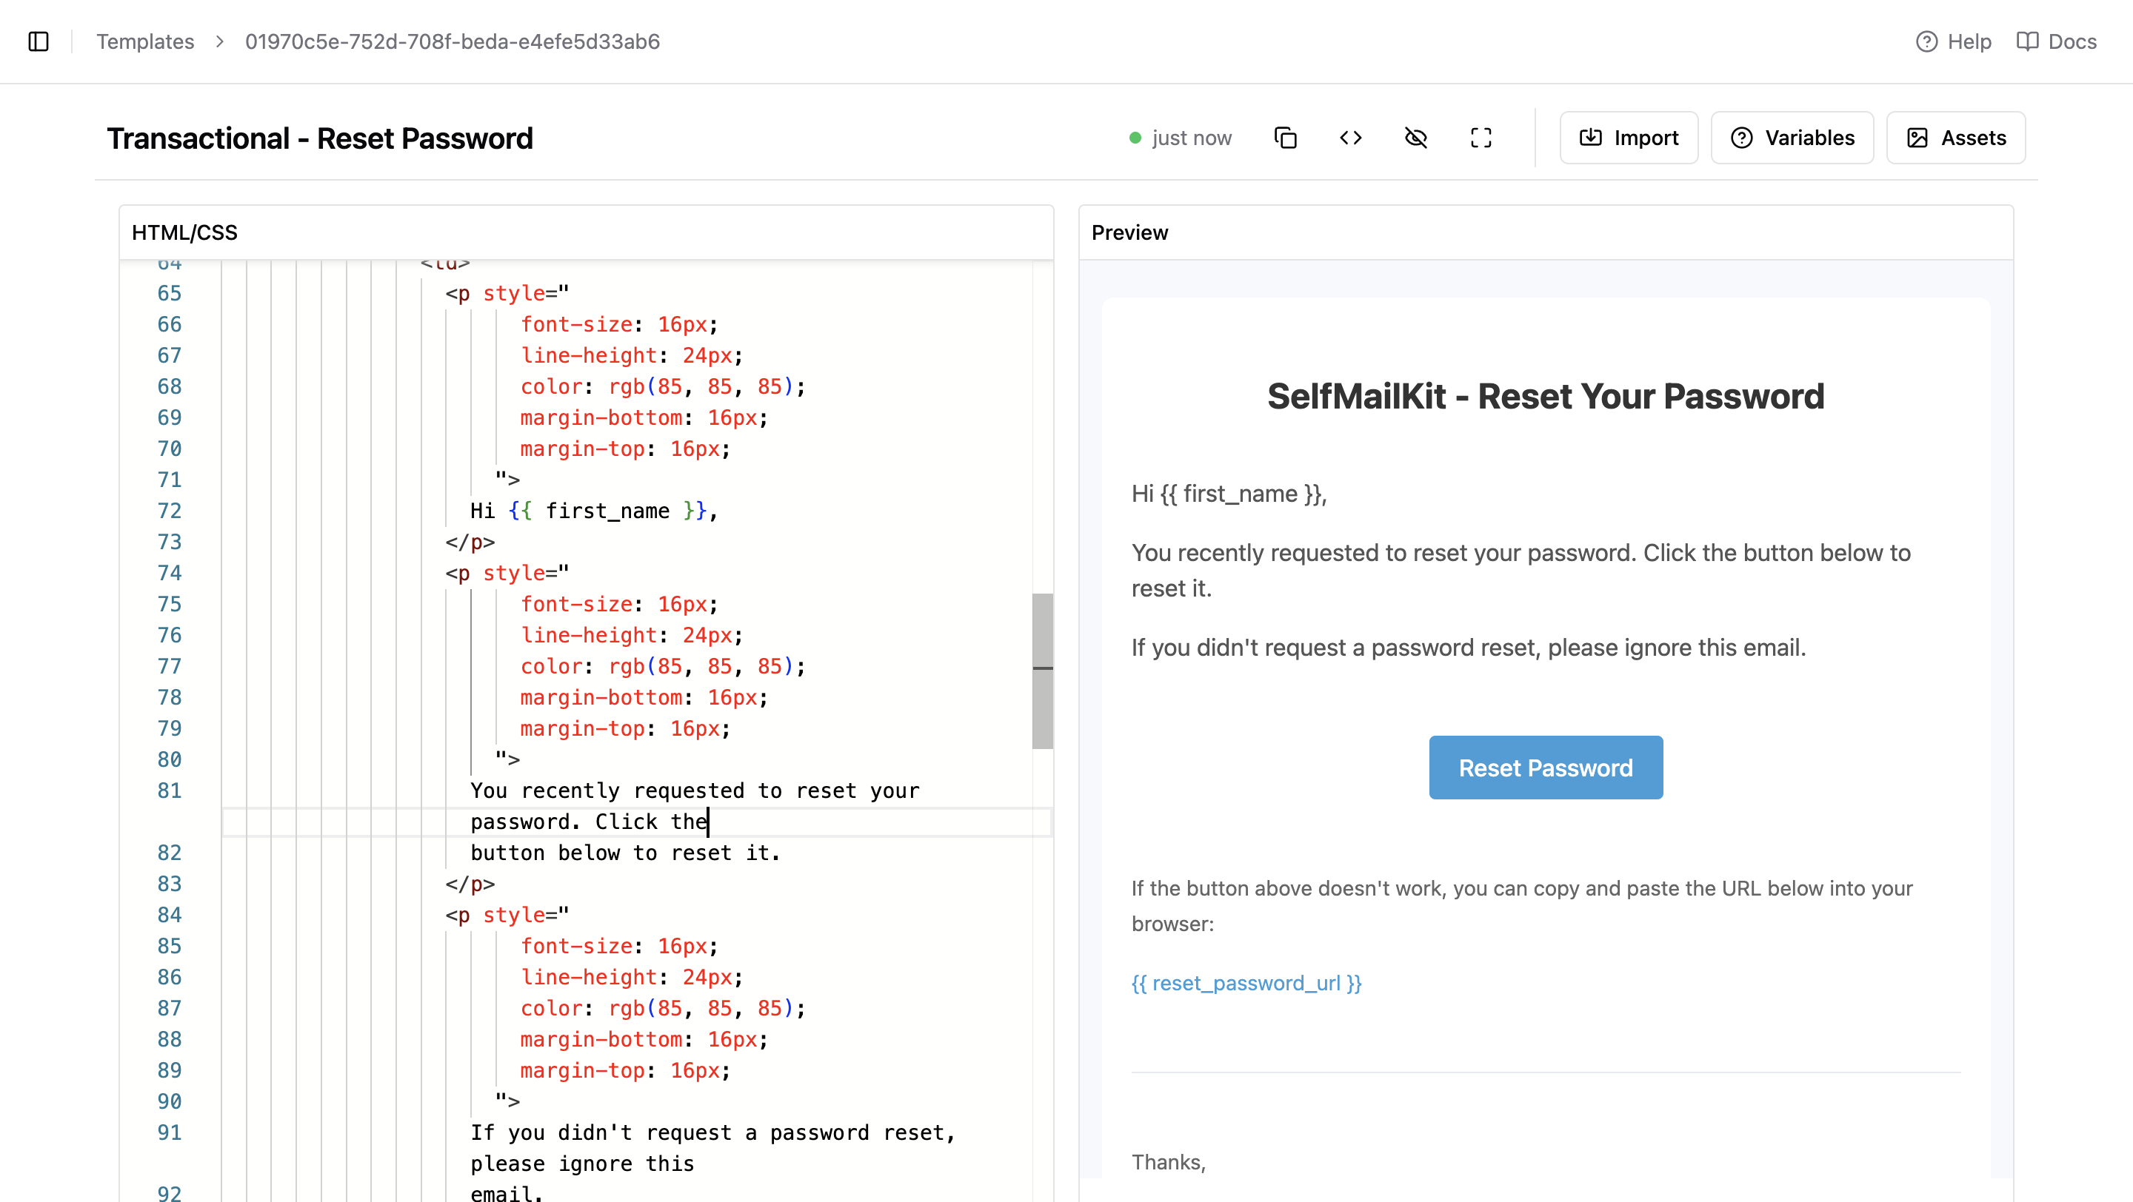Click the Transactional - Reset Password title
This screenshot has width=2133, height=1202.
(x=320, y=138)
